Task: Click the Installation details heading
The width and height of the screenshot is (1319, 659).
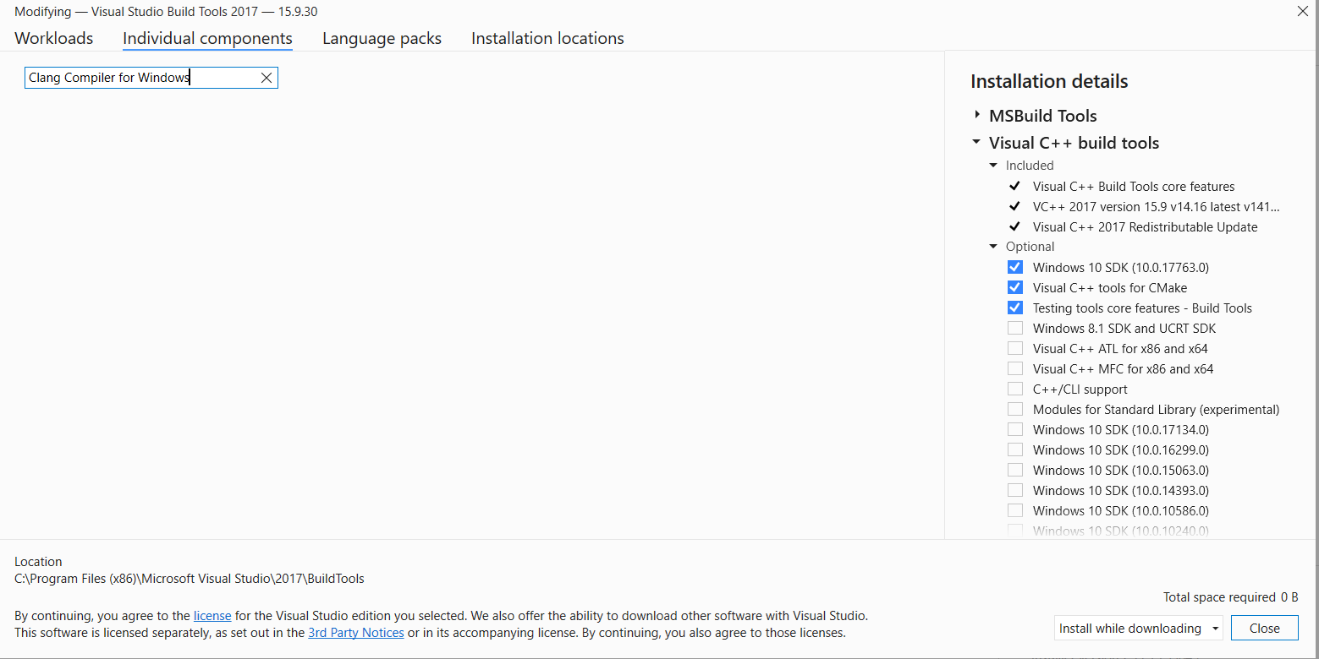Action: pyautogui.click(x=1049, y=81)
